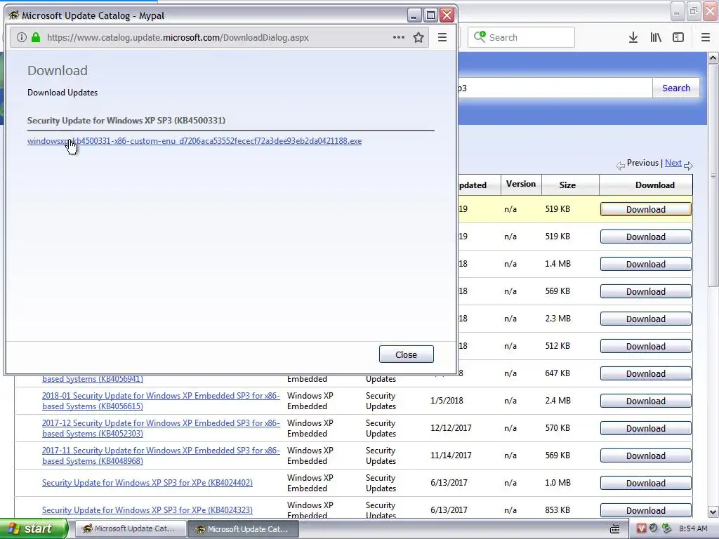719x539 pixels.
Task: Click Download for the 647 KB update
Action: 646,373
